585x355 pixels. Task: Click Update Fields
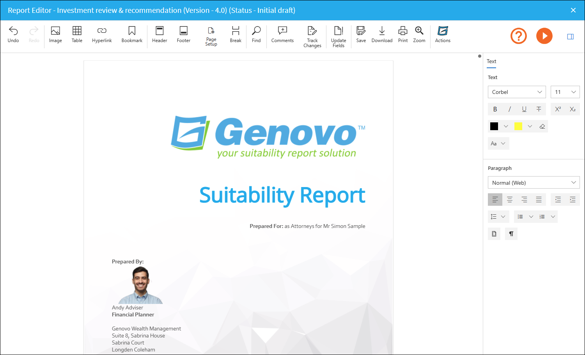pyautogui.click(x=339, y=37)
